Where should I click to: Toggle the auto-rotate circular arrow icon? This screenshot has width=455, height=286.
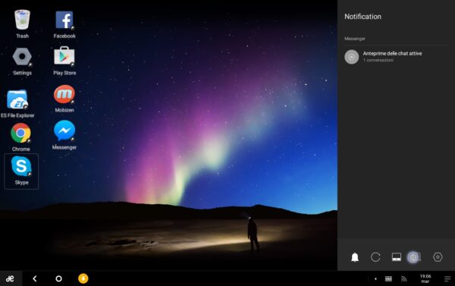coord(375,257)
